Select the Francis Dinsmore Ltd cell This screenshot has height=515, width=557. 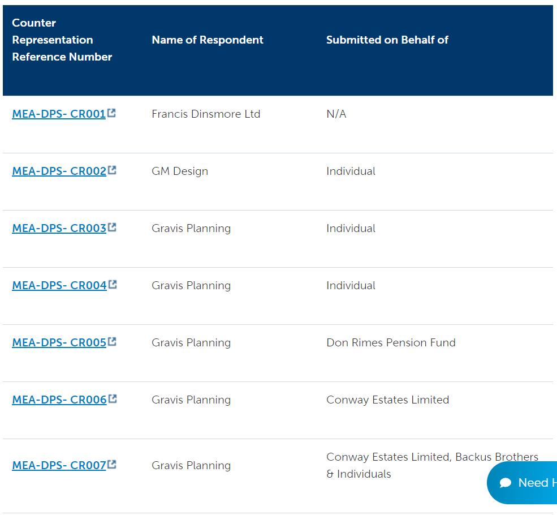[206, 114]
